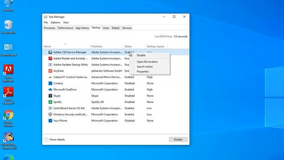Select the Microsoft OneDrive row name
284x160 pixels.
[65, 90]
